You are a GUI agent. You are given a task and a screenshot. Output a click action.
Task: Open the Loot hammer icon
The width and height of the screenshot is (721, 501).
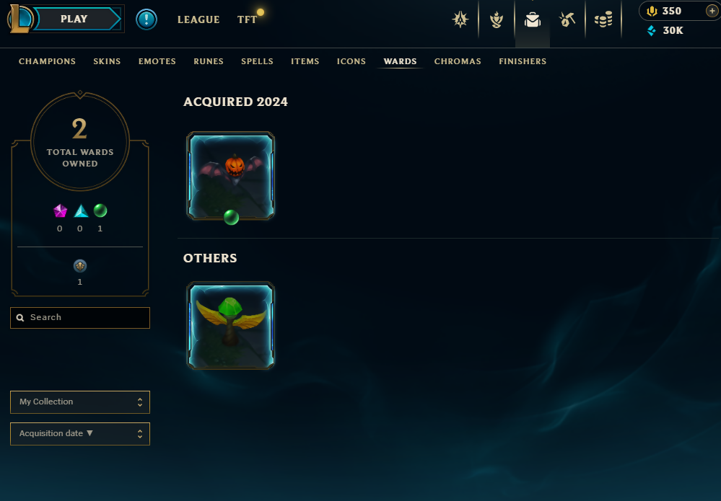pyautogui.click(x=567, y=19)
